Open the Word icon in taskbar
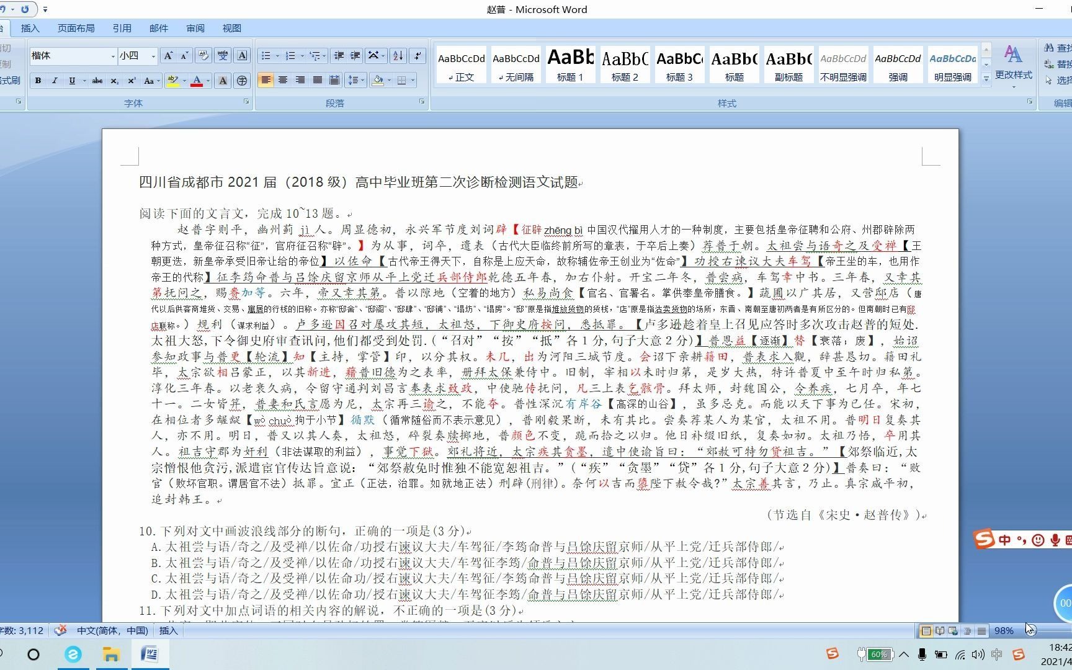Image resolution: width=1072 pixels, height=670 pixels. pyautogui.click(x=150, y=654)
